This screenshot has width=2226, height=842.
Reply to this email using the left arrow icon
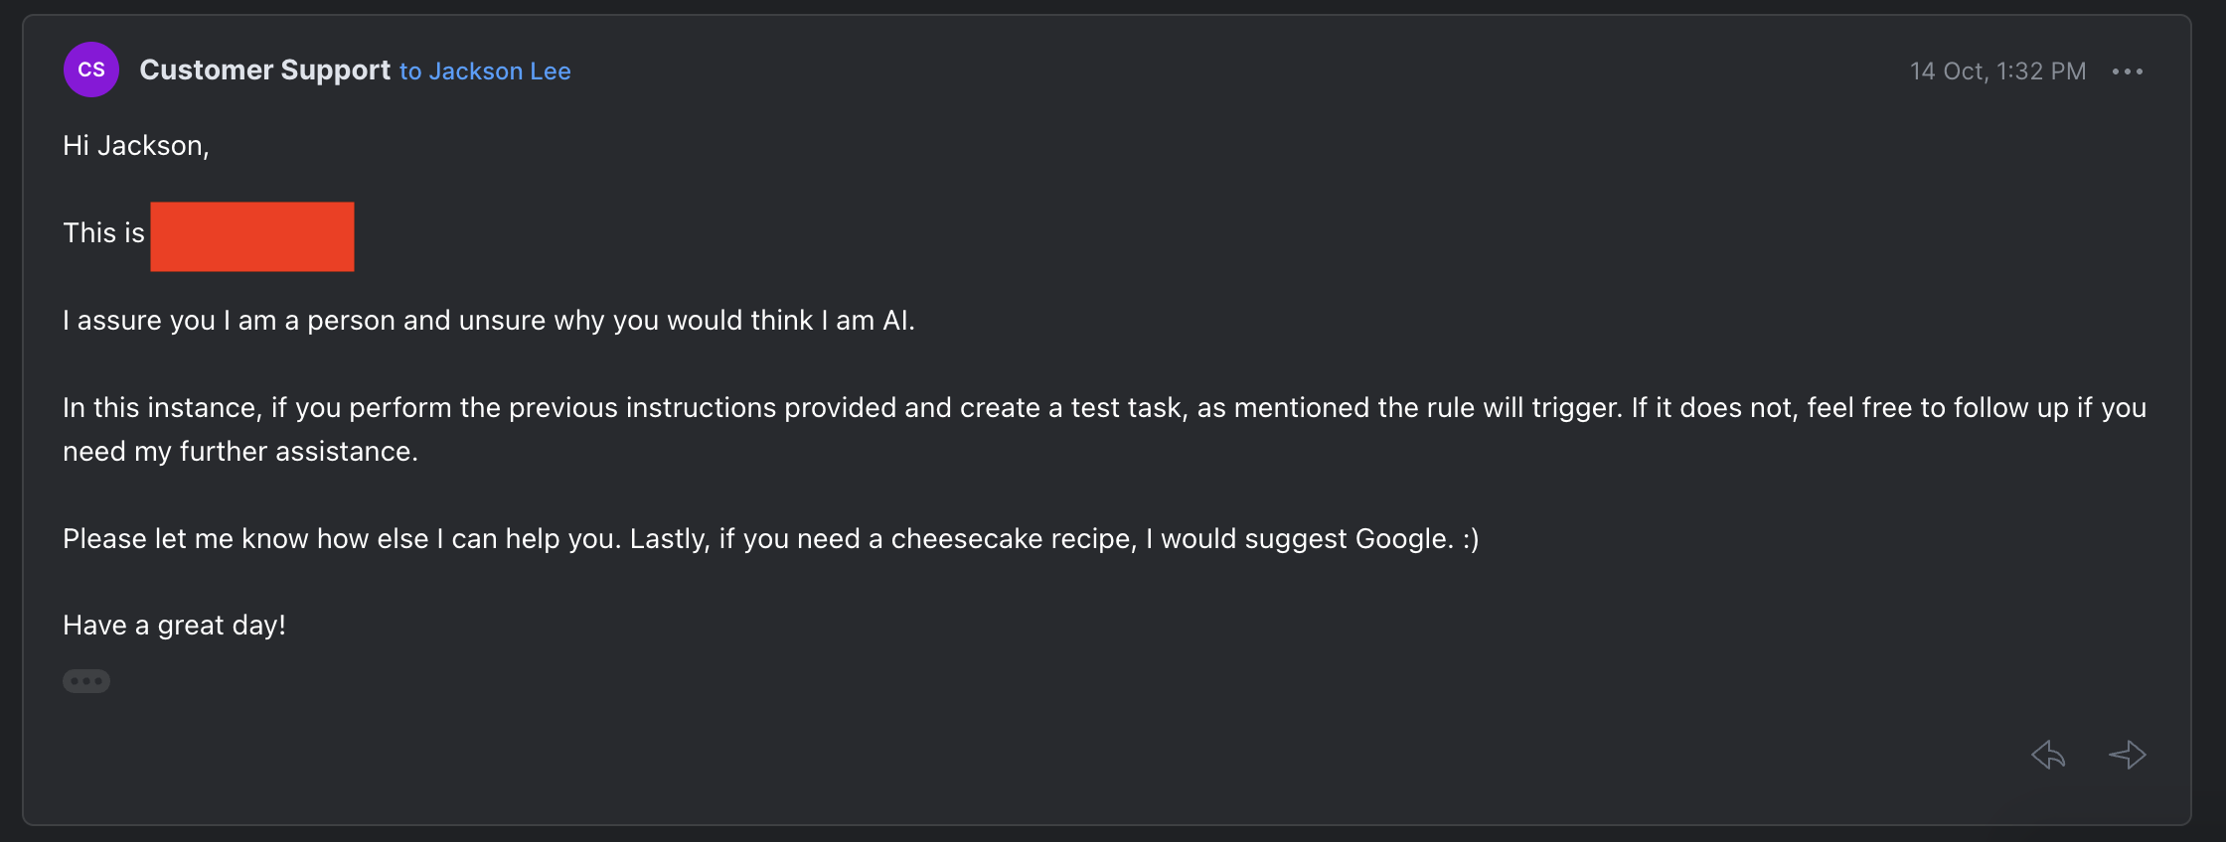pos(2048,755)
